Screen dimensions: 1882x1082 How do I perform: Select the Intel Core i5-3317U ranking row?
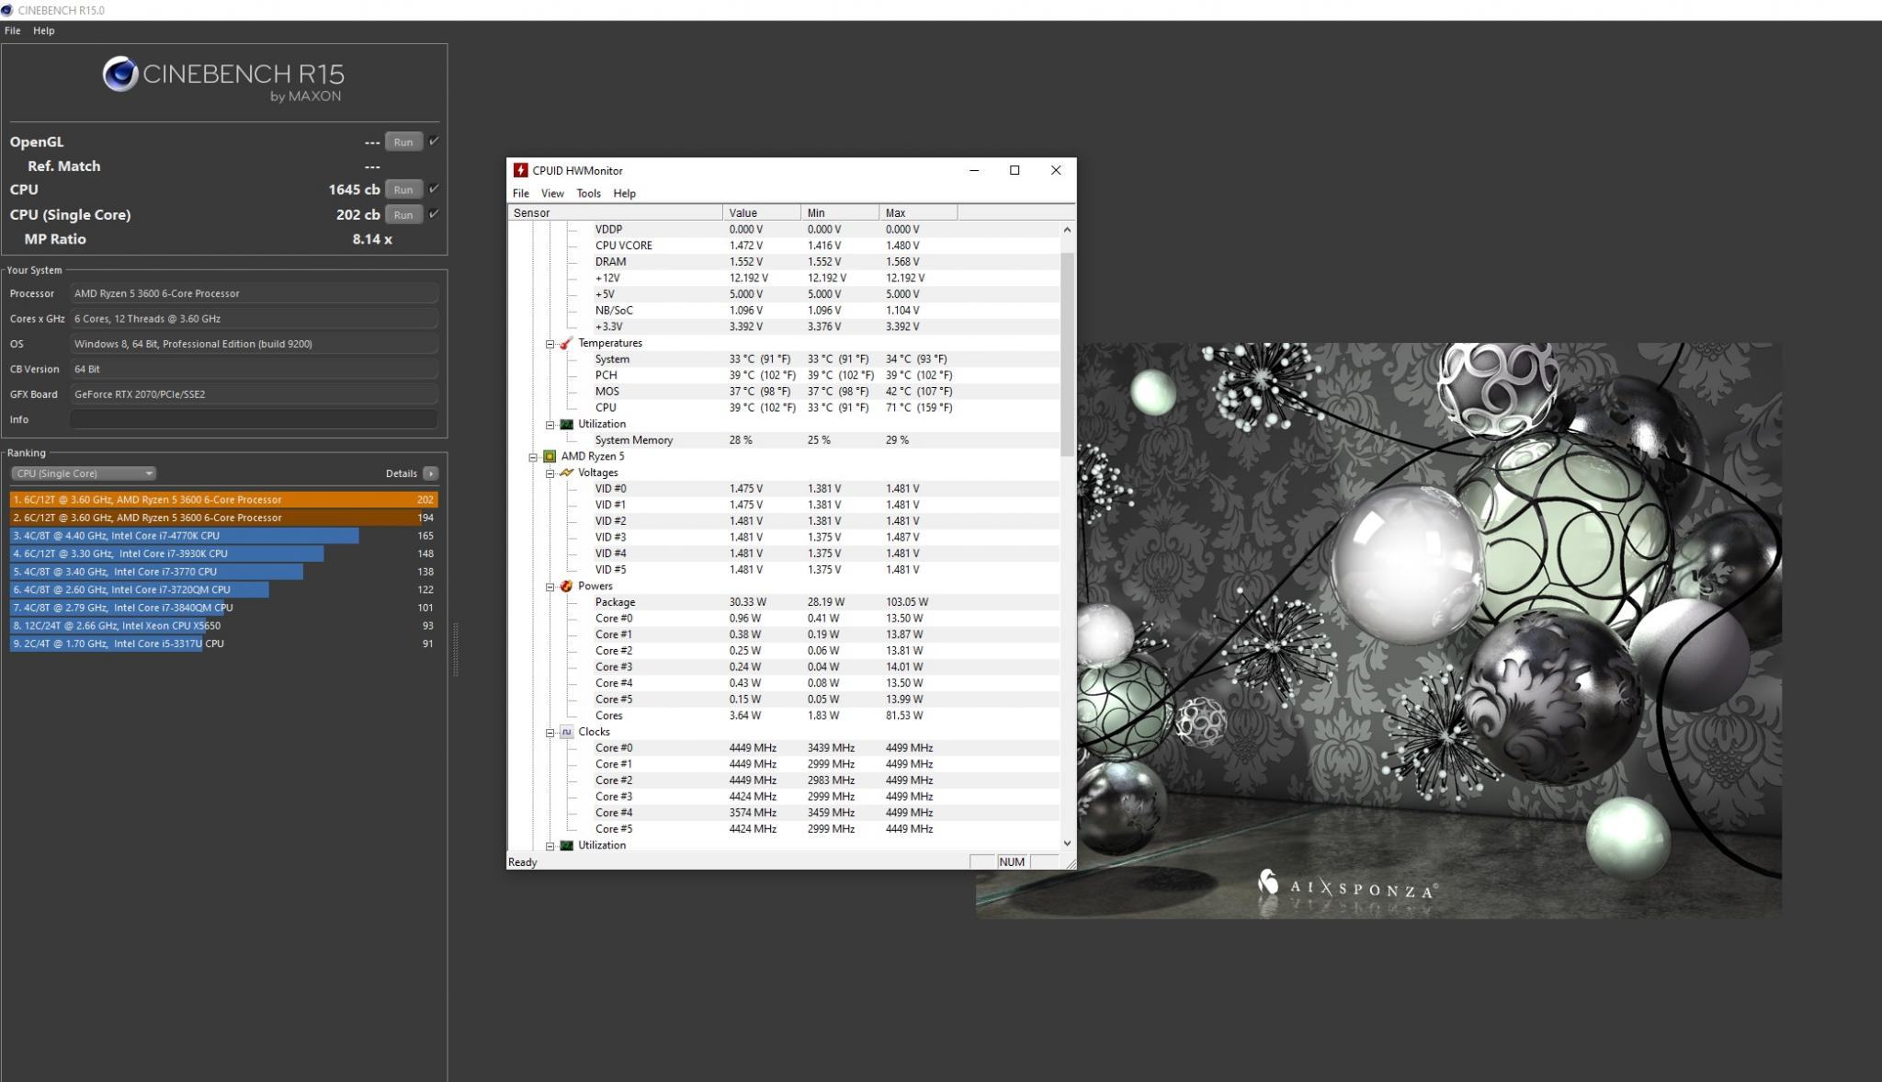(x=223, y=644)
